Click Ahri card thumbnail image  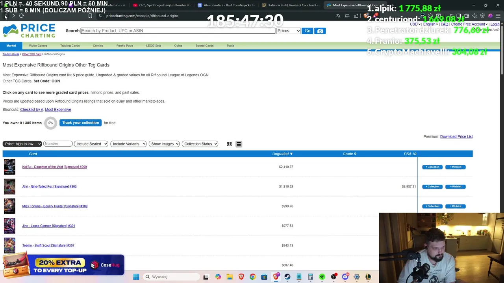pos(9,186)
